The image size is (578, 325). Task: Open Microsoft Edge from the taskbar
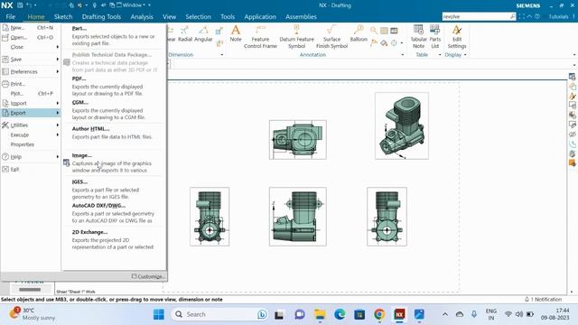(x=340, y=314)
